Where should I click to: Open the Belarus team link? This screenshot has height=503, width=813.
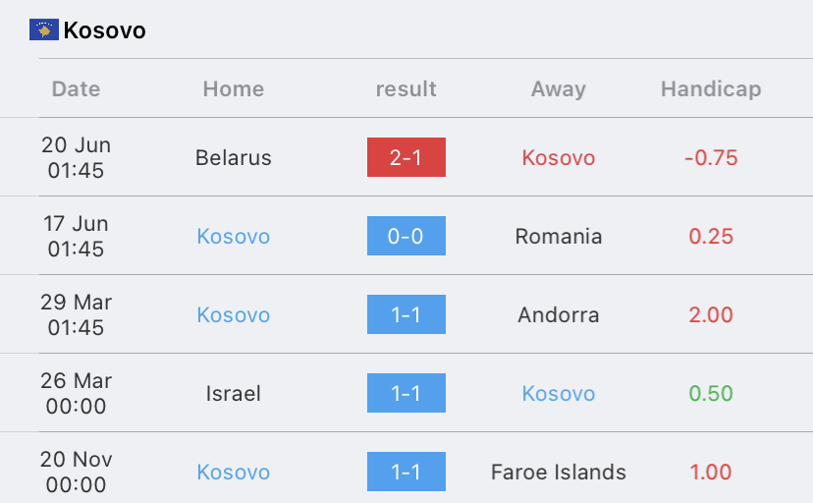(234, 157)
